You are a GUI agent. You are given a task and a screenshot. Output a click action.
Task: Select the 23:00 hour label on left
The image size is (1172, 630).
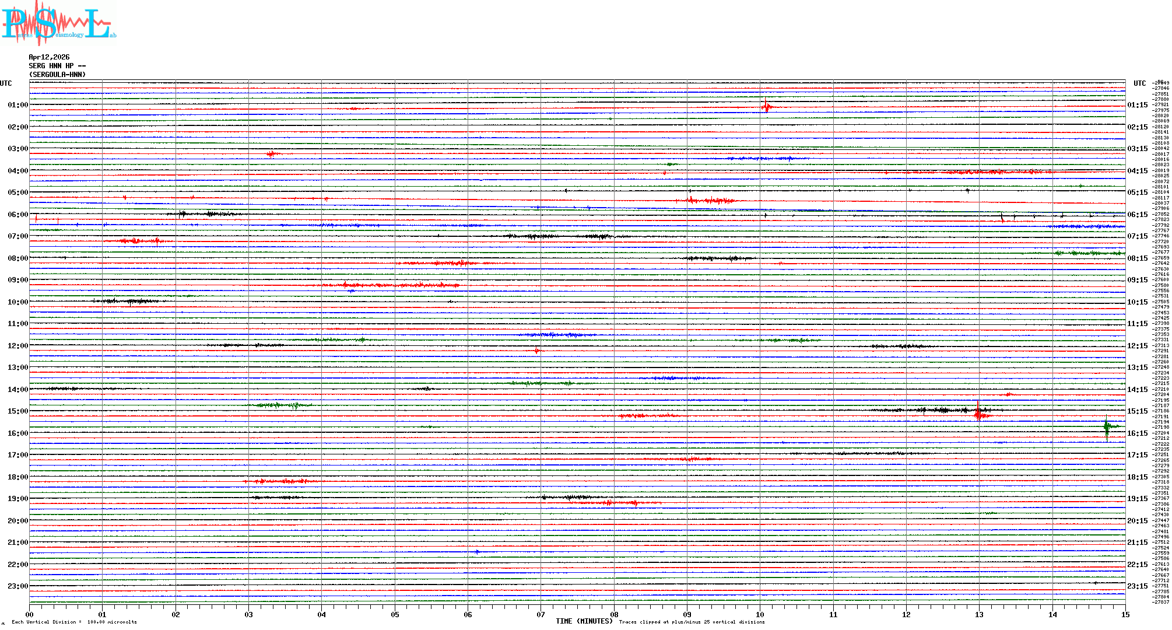tap(17, 586)
